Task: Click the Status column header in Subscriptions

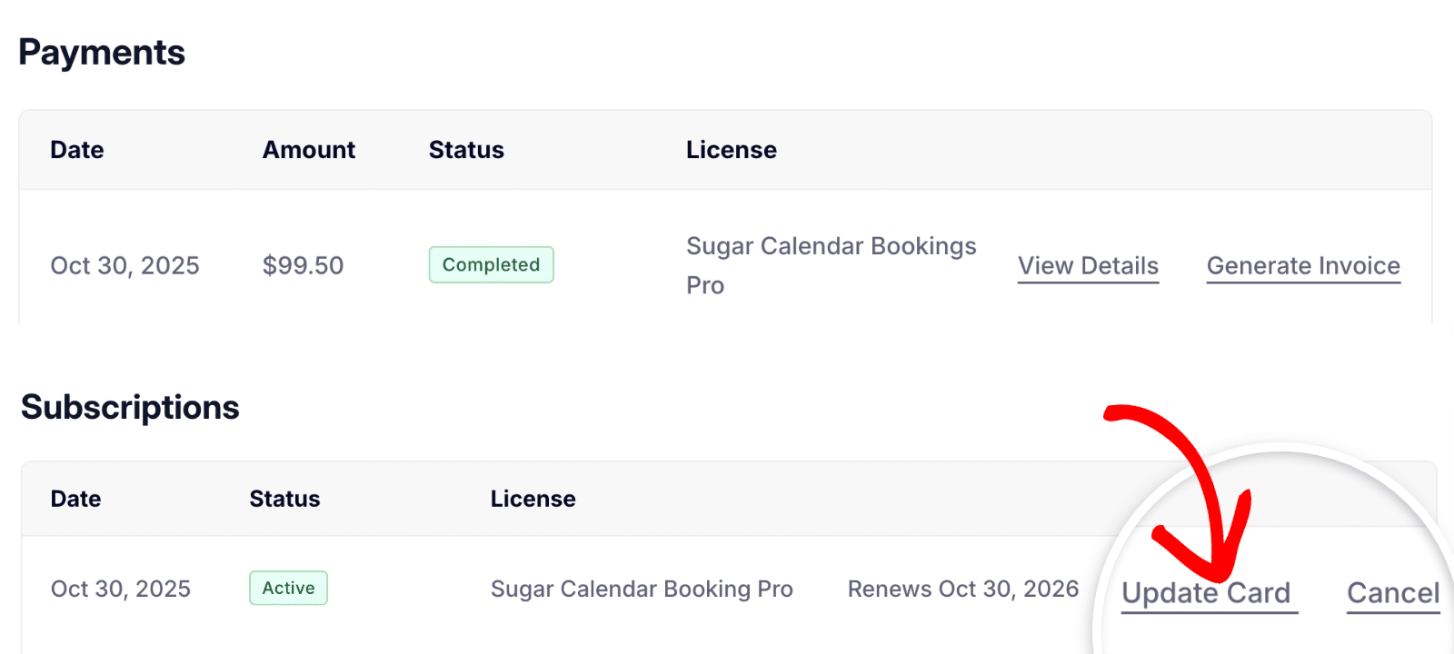Action: coord(284,499)
